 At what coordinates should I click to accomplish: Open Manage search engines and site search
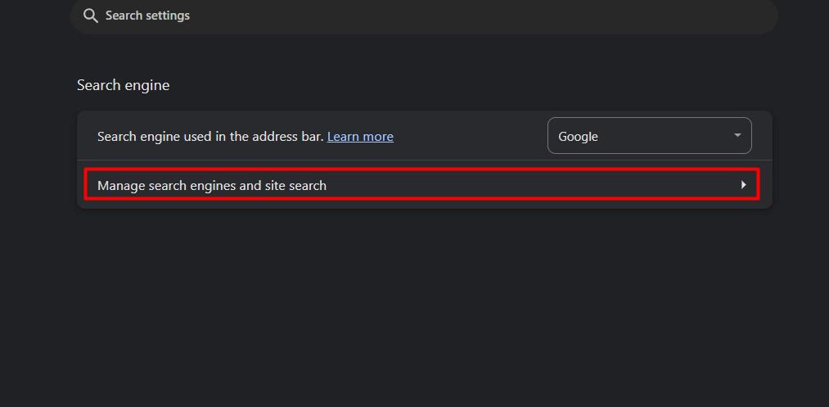421,185
